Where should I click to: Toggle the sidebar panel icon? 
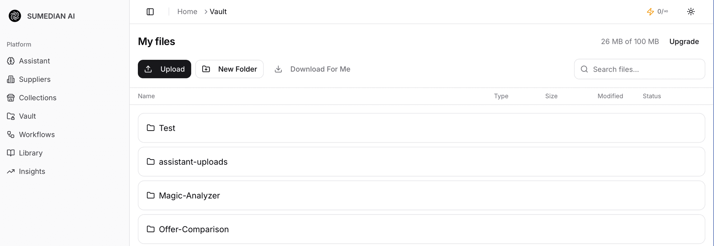click(x=150, y=12)
